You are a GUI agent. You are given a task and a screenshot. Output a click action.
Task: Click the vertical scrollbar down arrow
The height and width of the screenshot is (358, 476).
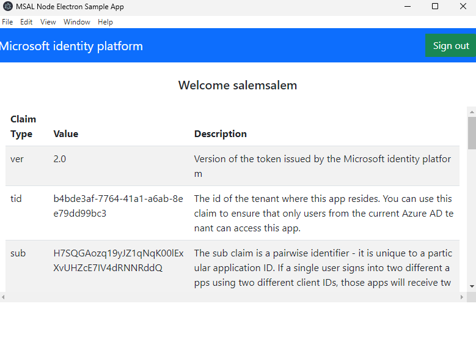coord(472,286)
